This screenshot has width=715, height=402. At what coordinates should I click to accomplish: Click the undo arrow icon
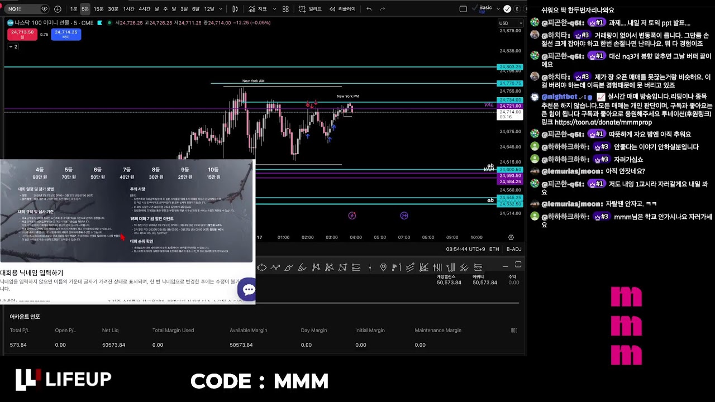[369, 9]
